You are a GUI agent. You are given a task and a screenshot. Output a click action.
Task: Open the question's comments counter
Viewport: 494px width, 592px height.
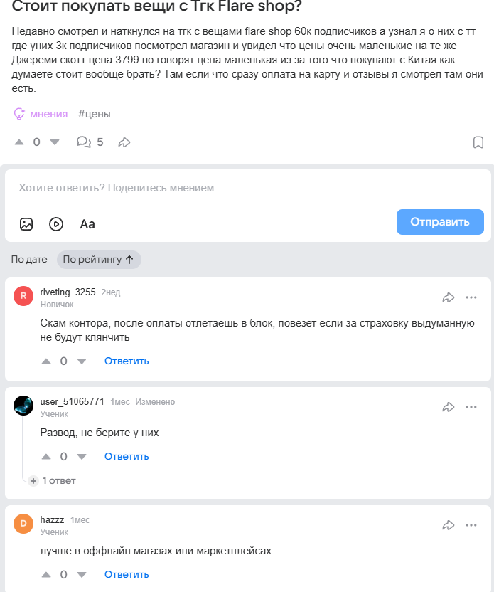[x=90, y=142]
